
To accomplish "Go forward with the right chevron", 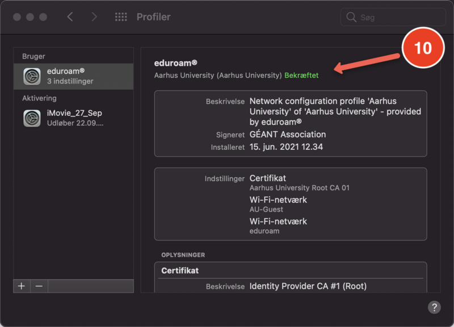I will (x=95, y=17).
